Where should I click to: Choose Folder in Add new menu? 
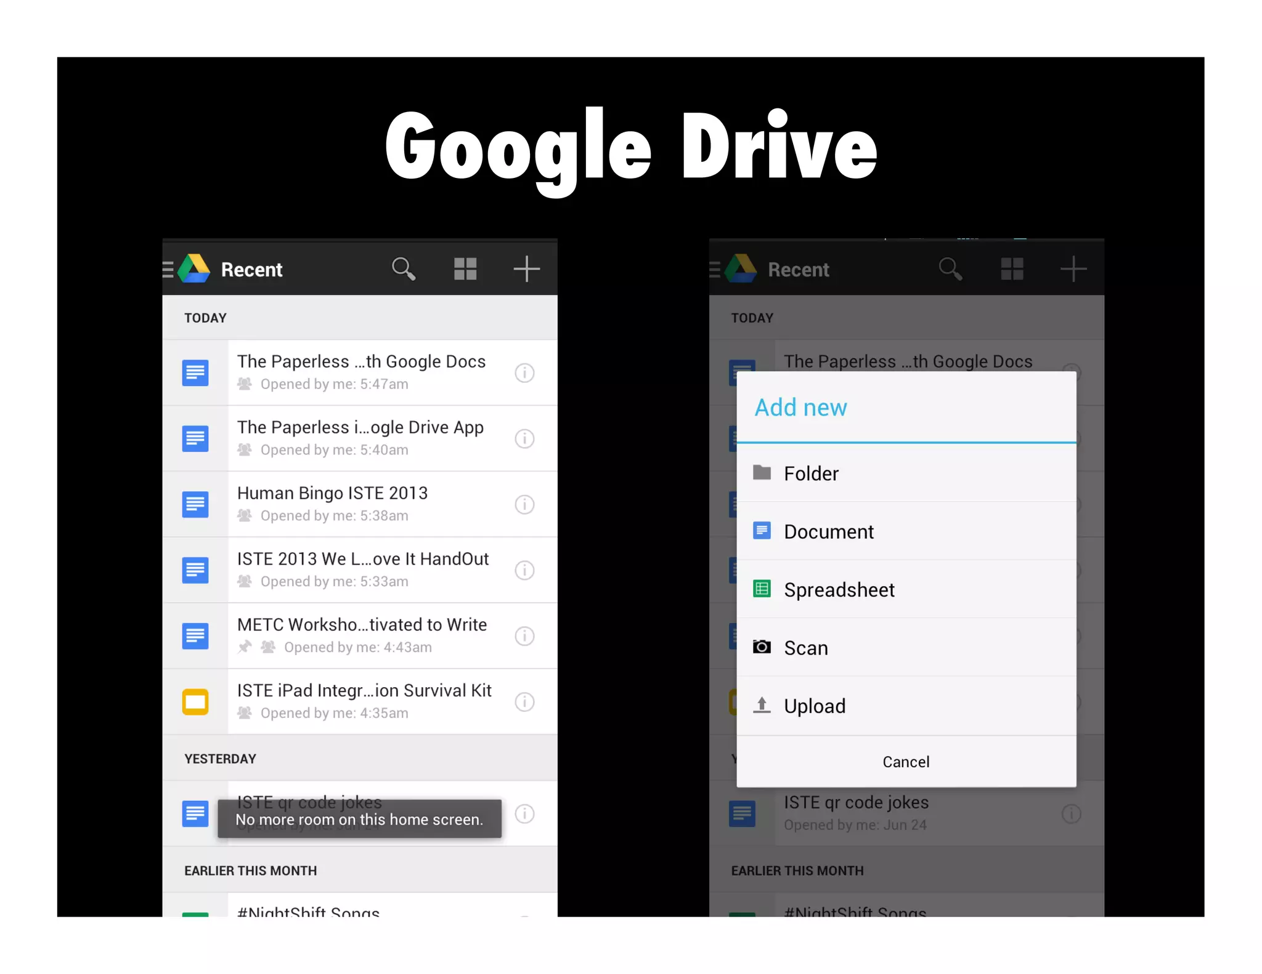click(x=906, y=473)
